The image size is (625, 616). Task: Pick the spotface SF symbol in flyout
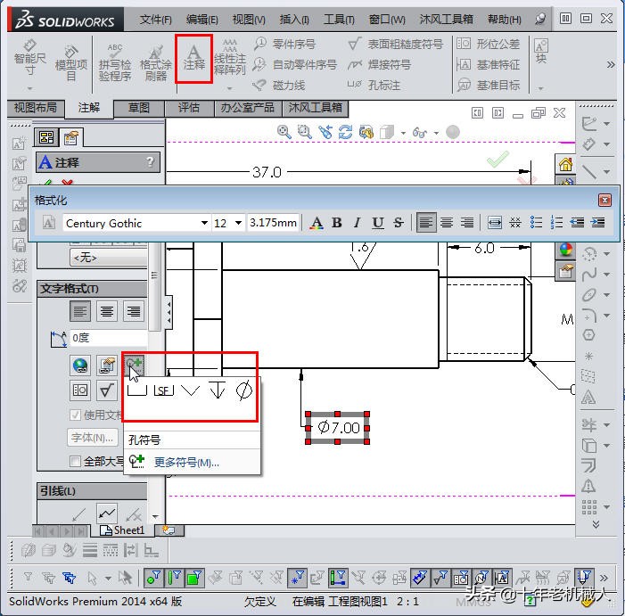(x=163, y=390)
